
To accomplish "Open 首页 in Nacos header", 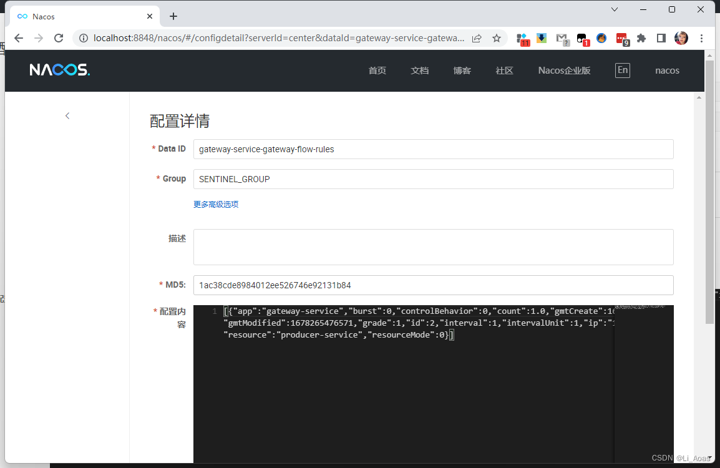I will [x=377, y=71].
